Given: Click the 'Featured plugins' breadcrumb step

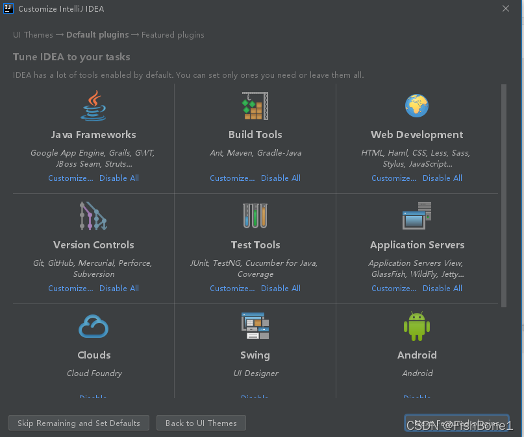Looking at the screenshot, I should pyautogui.click(x=173, y=35).
